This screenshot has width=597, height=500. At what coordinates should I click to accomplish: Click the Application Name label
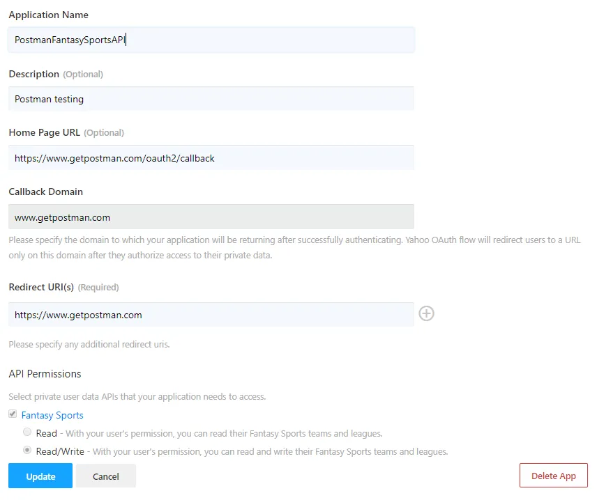[x=48, y=15]
